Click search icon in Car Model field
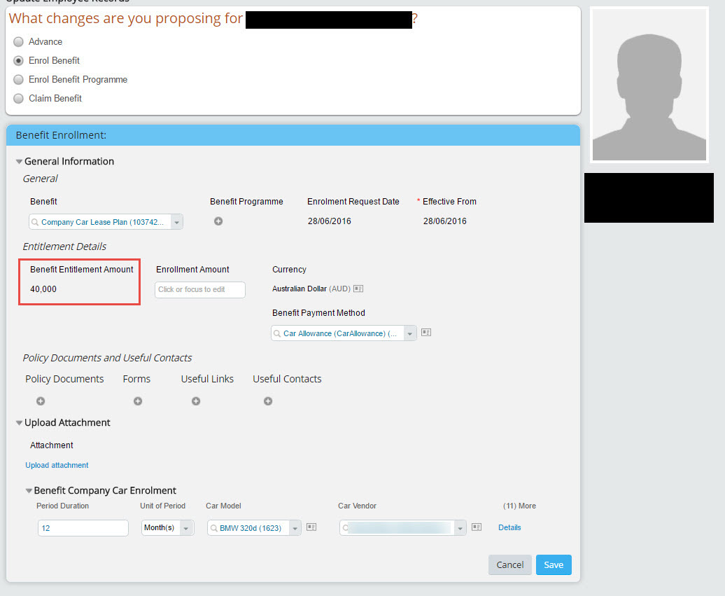Screen dimensions: 725x596 click(x=213, y=528)
